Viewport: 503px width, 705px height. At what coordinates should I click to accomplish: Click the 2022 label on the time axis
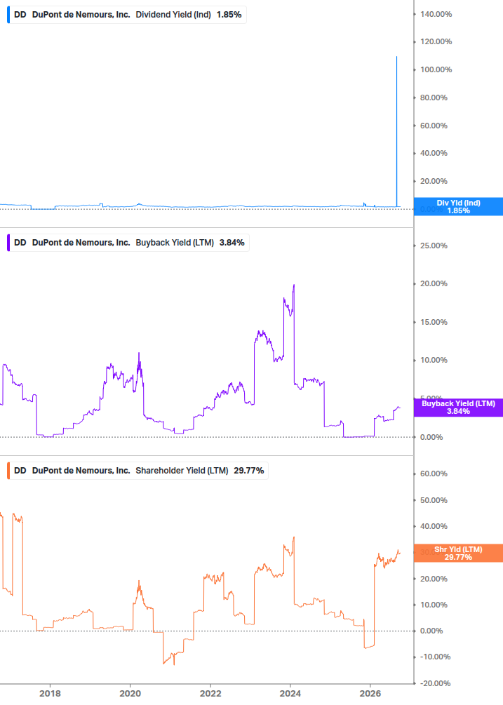(210, 693)
